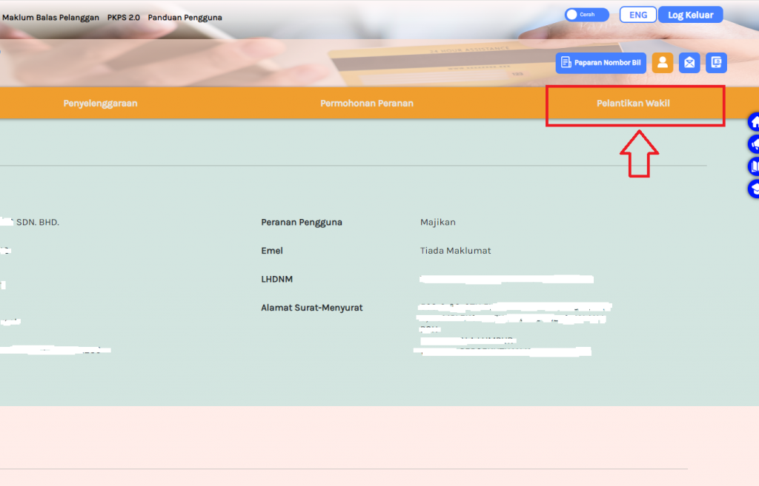759x486 pixels.
Task: Open announcements via the megaphone sidebar icon
Action: pos(753,144)
